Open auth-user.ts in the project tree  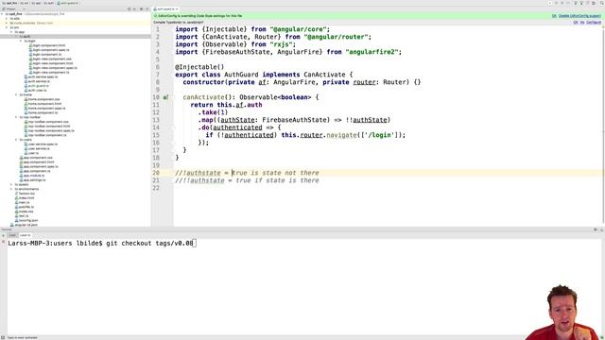(x=37, y=91)
